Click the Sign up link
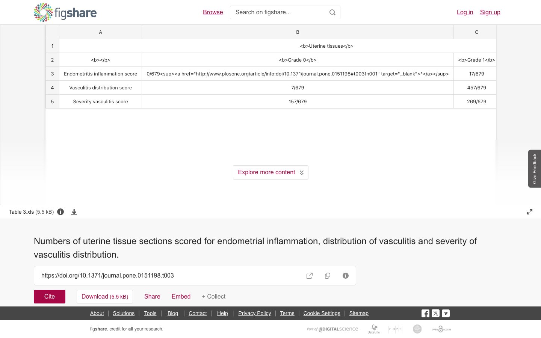The height and width of the screenshot is (338, 541). coord(490,12)
